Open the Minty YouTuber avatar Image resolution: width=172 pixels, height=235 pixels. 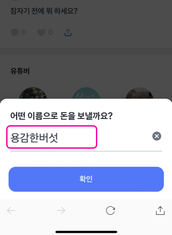click(86, 93)
